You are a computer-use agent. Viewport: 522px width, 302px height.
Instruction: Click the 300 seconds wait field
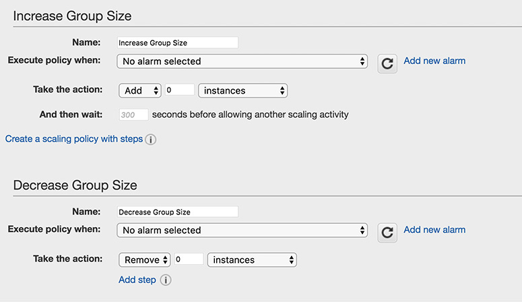coord(133,115)
